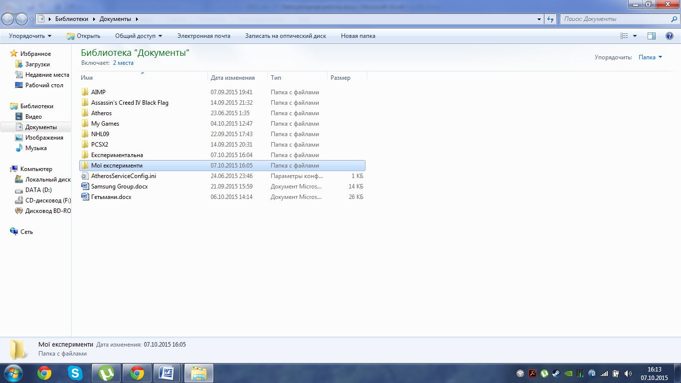The image size is (681, 383).
Task: Open the NVIDIA tray icon
Action: coord(568,373)
